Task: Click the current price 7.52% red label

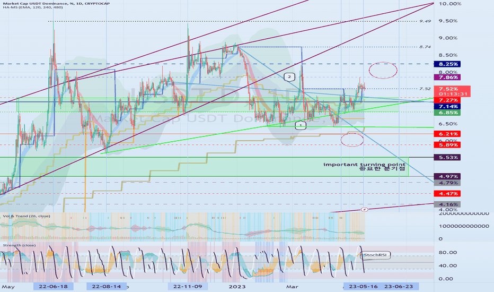Action: [x=448, y=89]
